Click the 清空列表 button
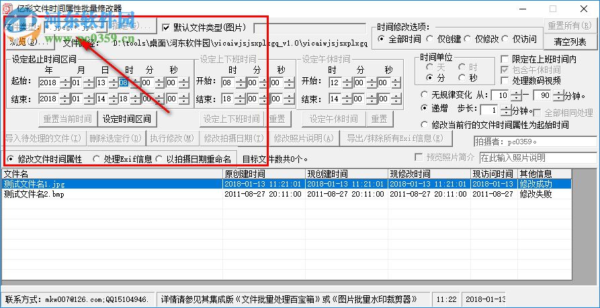This screenshot has height=308, width=600. point(570,42)
